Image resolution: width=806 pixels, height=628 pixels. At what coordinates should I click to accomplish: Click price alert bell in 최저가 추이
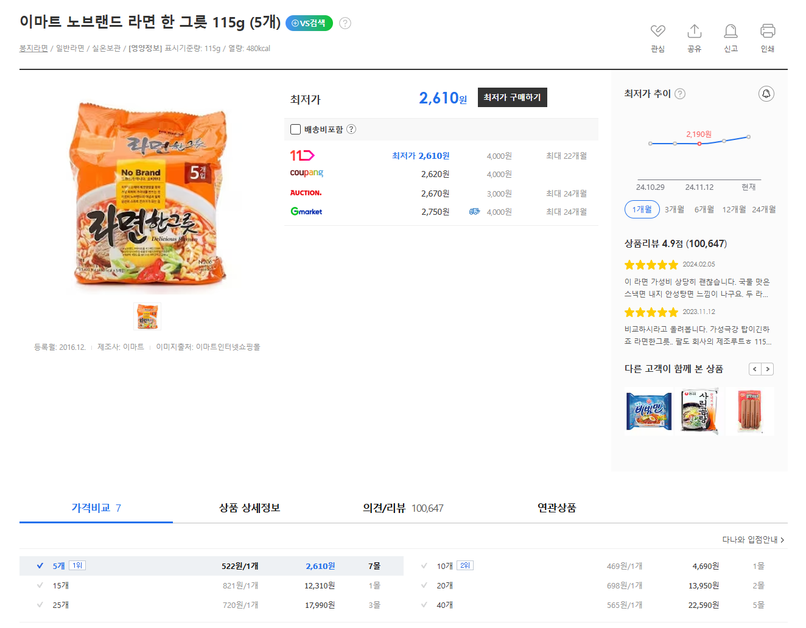click(x=766, y=94)
